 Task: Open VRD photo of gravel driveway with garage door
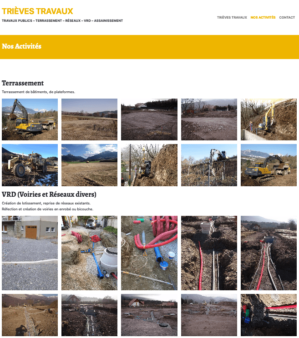30,253
